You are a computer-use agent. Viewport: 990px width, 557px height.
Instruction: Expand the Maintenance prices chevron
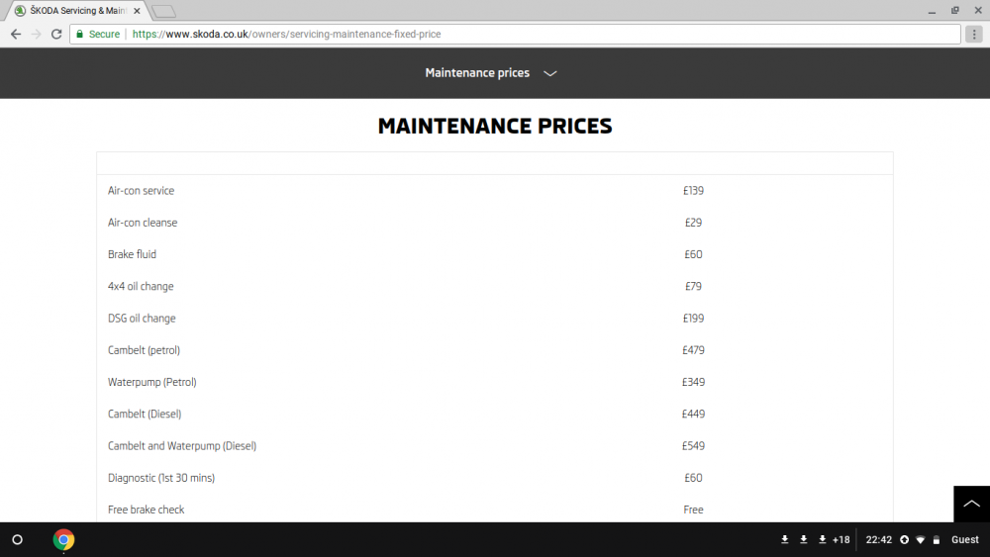coord(549,73)
